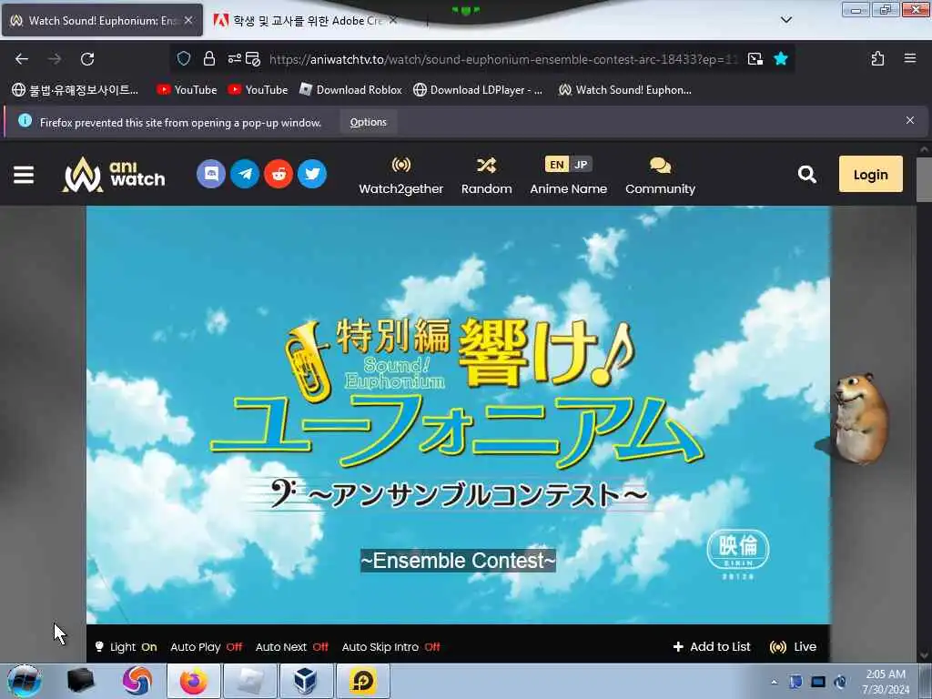Close the Watch Sound! Euphonium tab
Viewport: 932px width, 699px height.
[188, 20]
